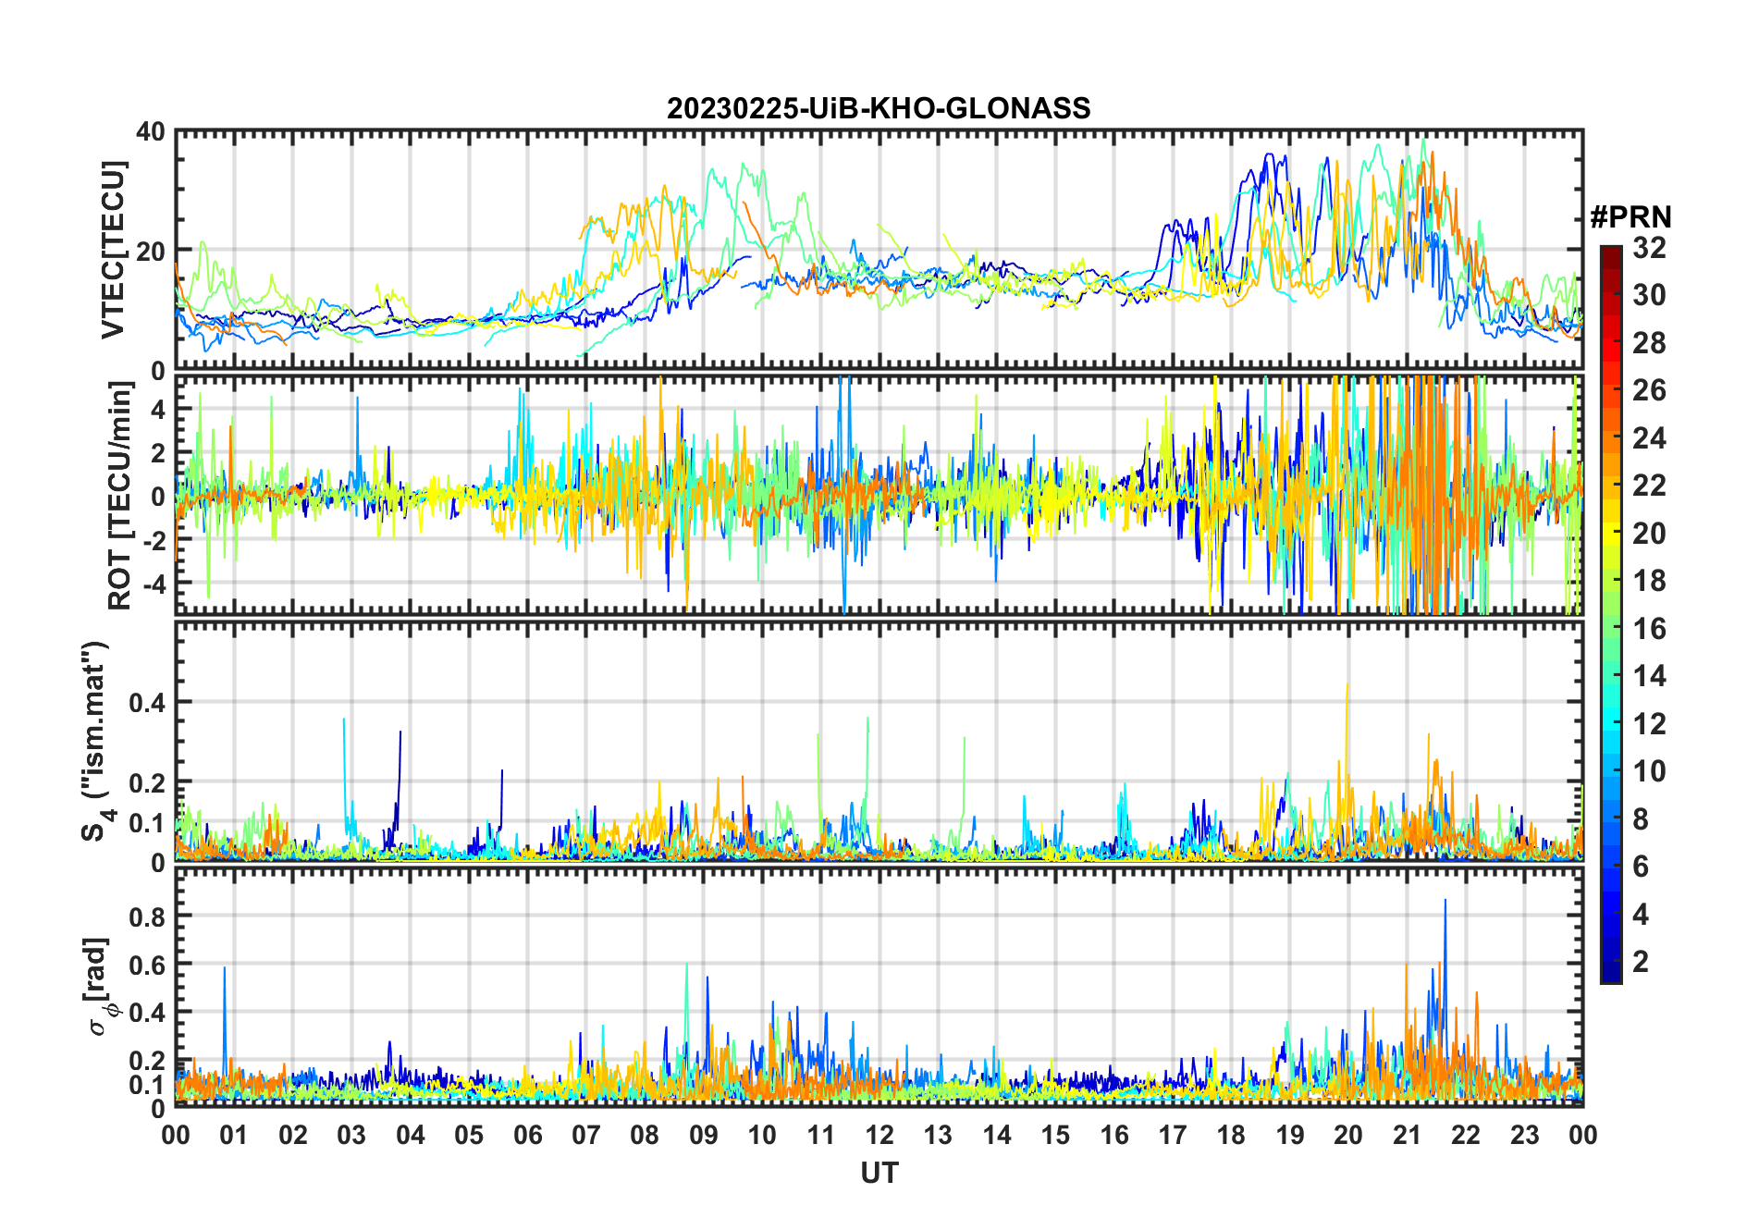Viewport: 1759px width, 1230px height.
Task: Click the 40 tick on VTEC axis
Action: (151, 131)
